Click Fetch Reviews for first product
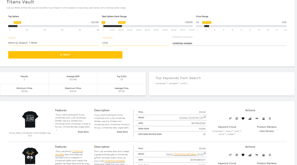 pos(267,131)
